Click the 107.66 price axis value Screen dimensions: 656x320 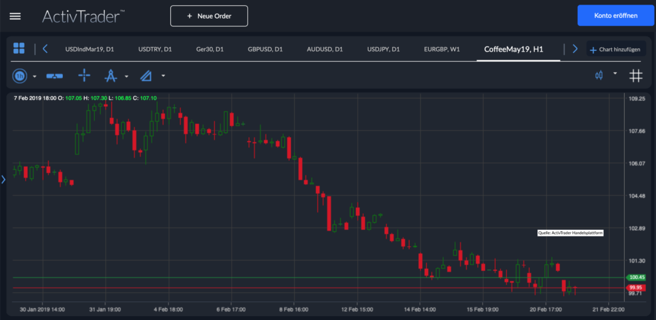(637, 131)
